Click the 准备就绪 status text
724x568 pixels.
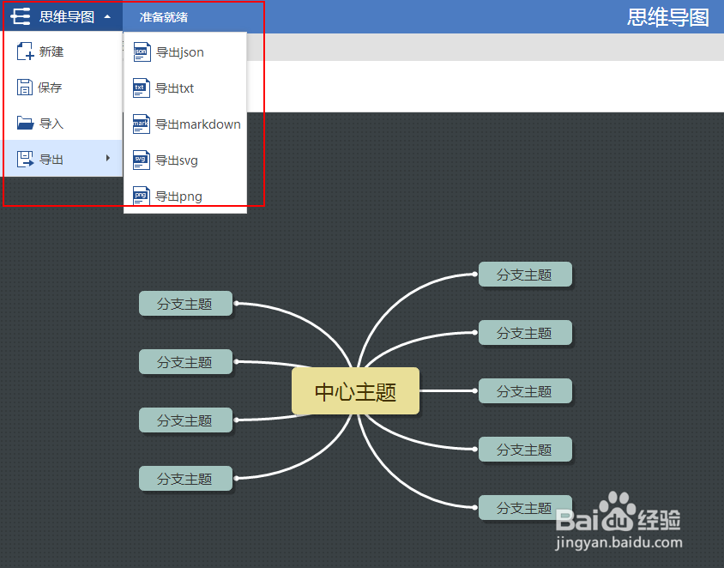point(164,17)
